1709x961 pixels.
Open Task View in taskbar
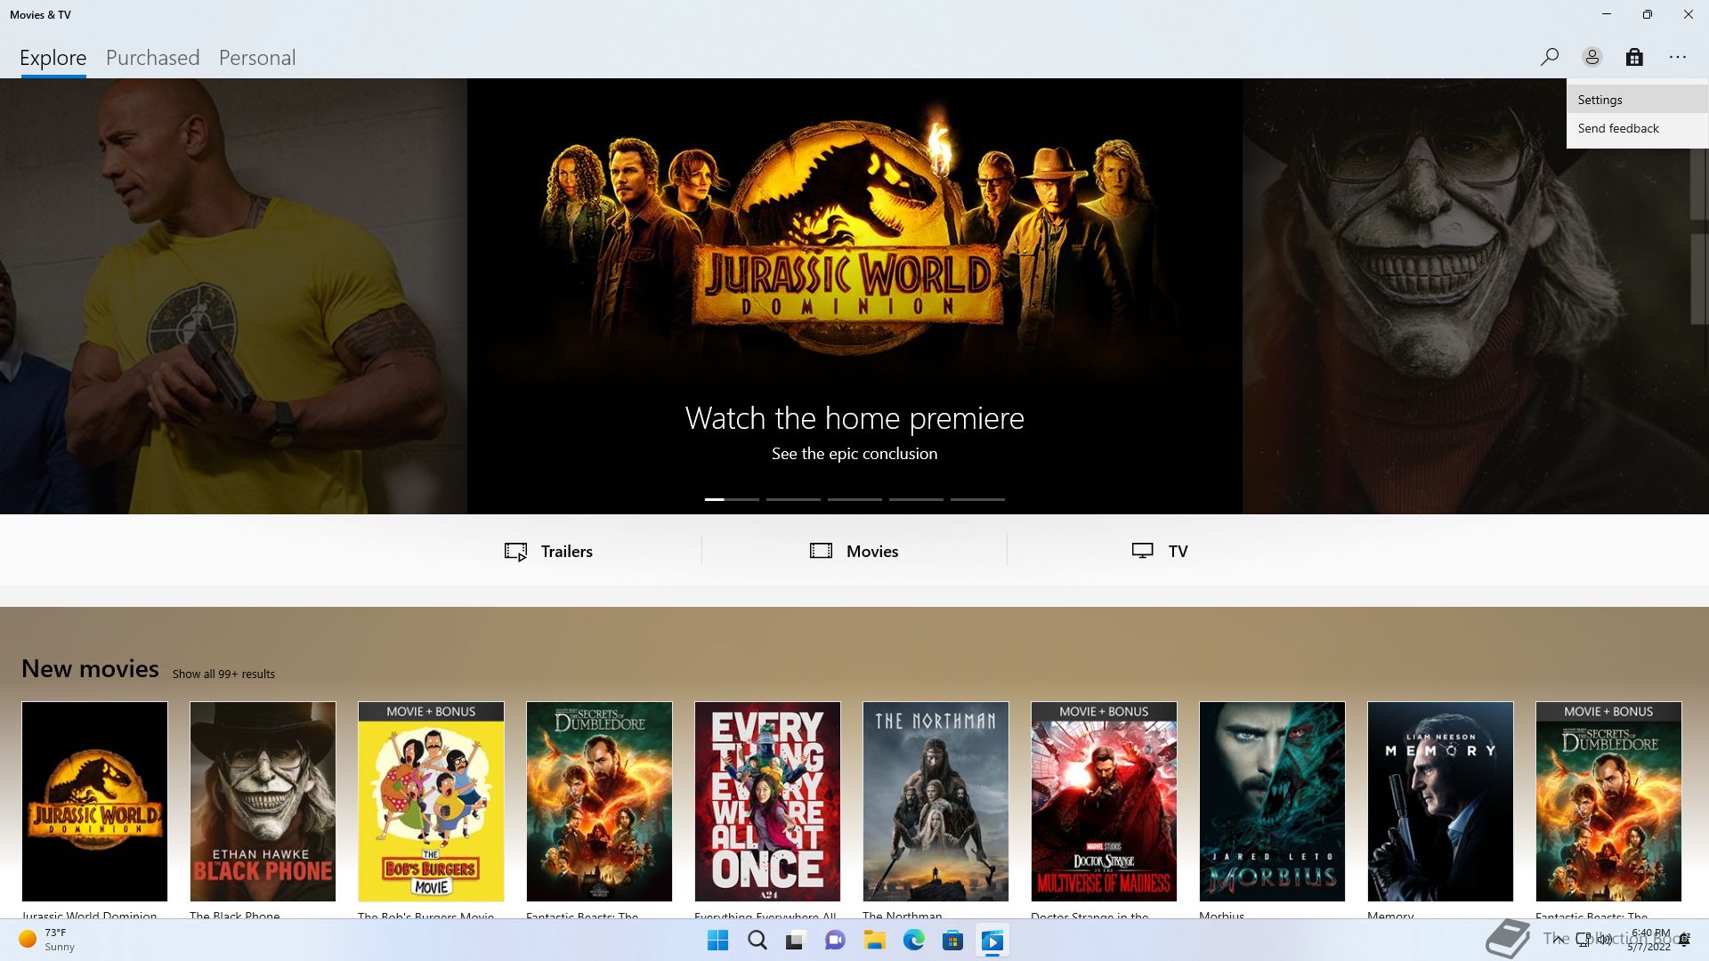[x=796, y=941]
